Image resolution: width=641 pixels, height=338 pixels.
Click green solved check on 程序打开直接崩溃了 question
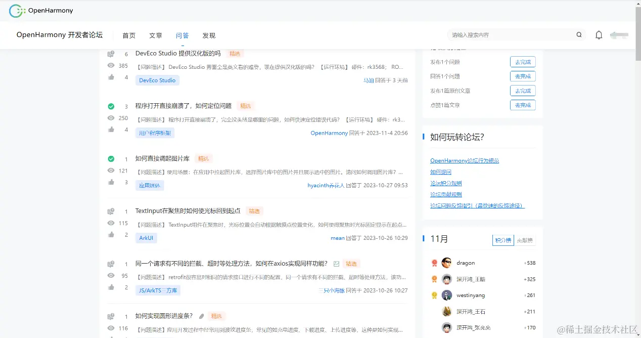[x=111, y=107]
